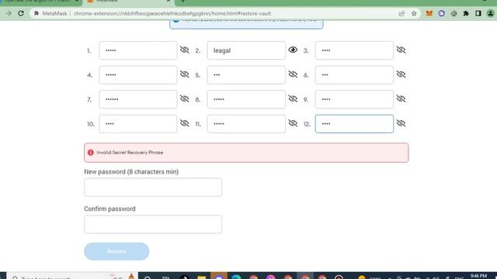Screen dimensions: 497x279
Task: Hide the visible word "leagal" in field 2
Action: pyautogui.click(x=293, y=50)
